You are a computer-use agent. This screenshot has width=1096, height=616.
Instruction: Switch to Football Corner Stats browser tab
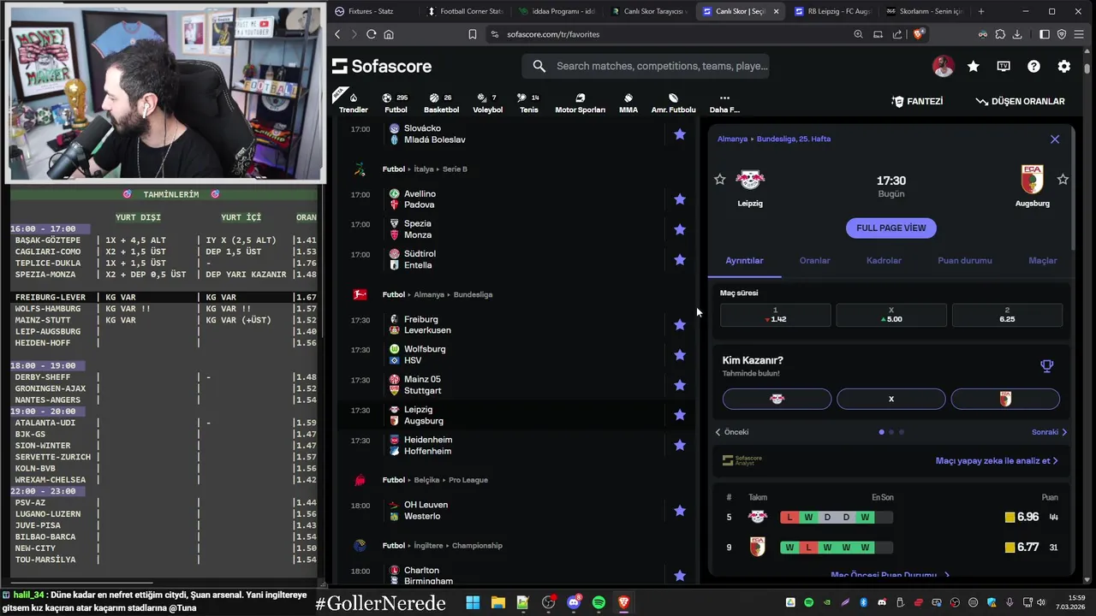465,11
